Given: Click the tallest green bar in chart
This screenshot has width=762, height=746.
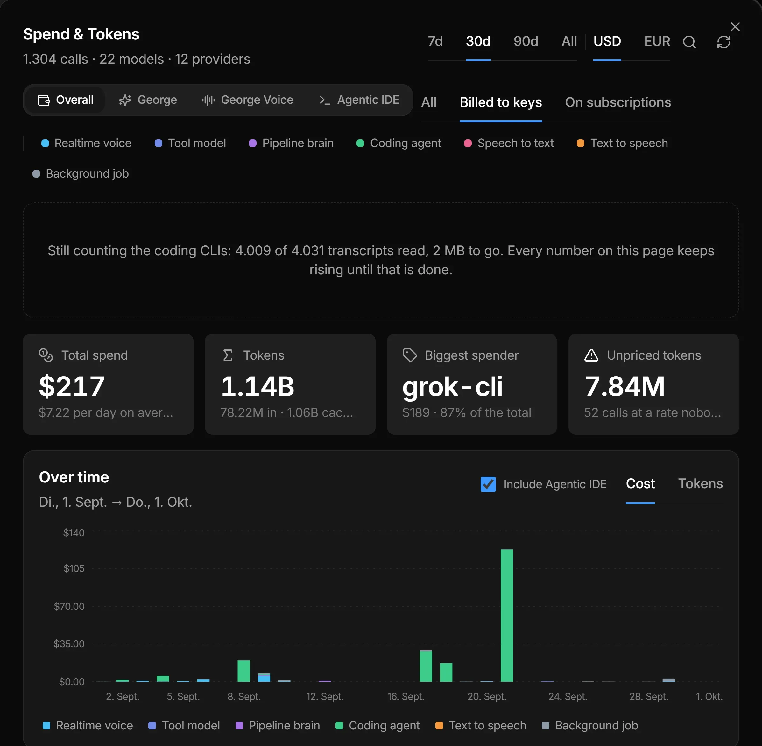Looking at the screenshot, I should 506,615.
